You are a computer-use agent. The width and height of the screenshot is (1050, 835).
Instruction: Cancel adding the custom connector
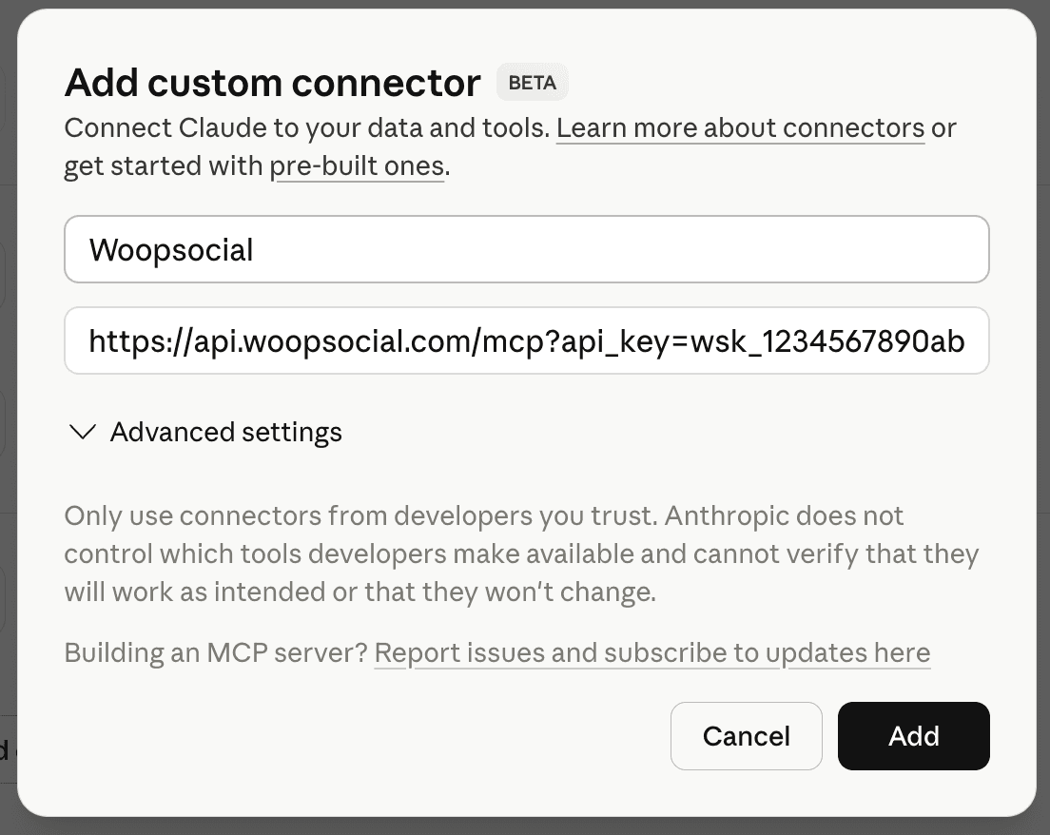click(x=746, y=736)
